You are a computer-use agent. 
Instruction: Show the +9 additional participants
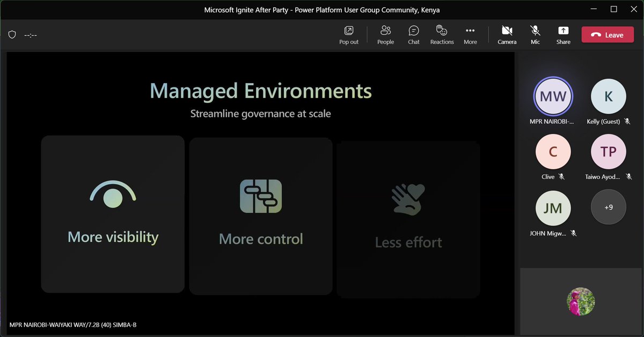click(x=608, y=207)
